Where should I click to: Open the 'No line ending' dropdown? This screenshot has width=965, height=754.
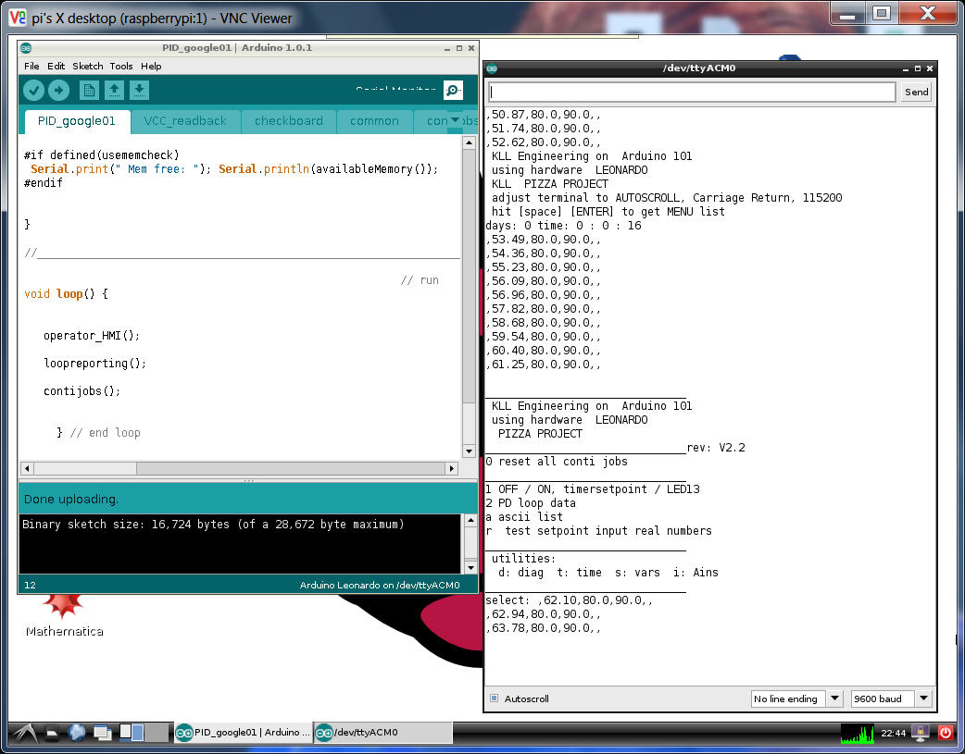click(796, 698)
